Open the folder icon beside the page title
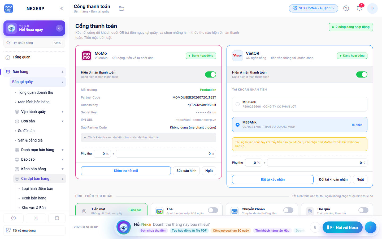This screenshot has height=239, width=382. 121,8
